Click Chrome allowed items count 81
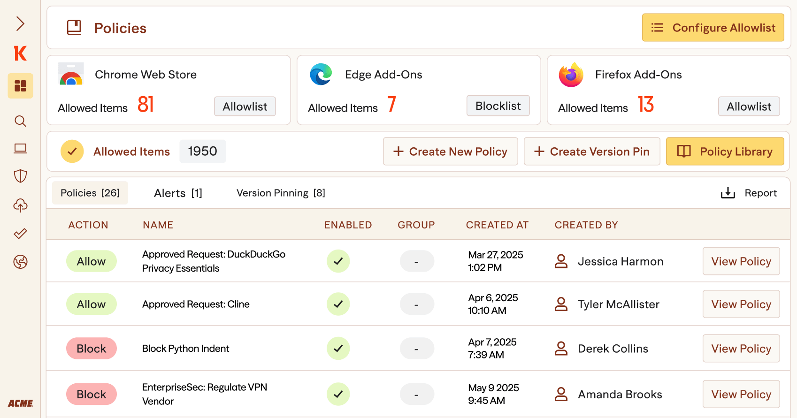The height and width of the screenshot is (418, 797). coord(146,104)
